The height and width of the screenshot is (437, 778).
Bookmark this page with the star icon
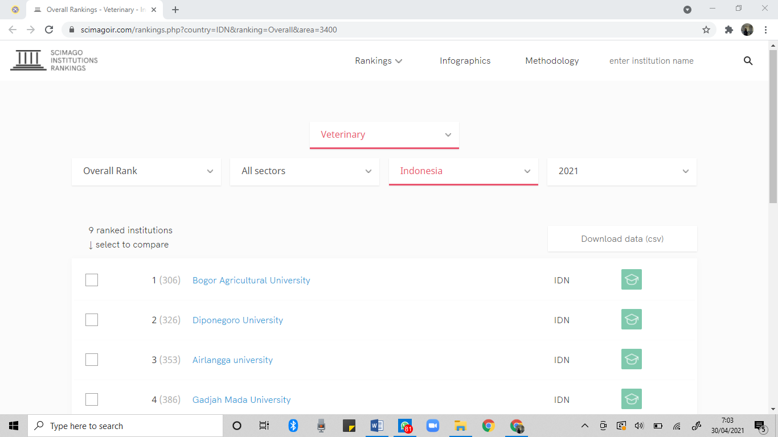pyautogui.click(x=706, y=30)
